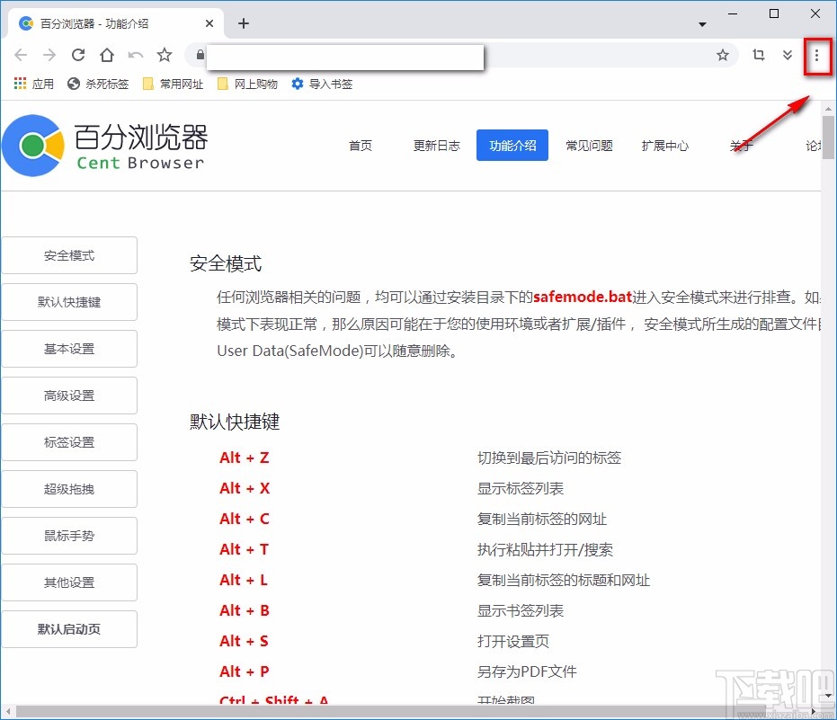Viewport: 837px width, 720px height.
Task: Open 应用 via the apps grid icon
Action: click(20, 84)
